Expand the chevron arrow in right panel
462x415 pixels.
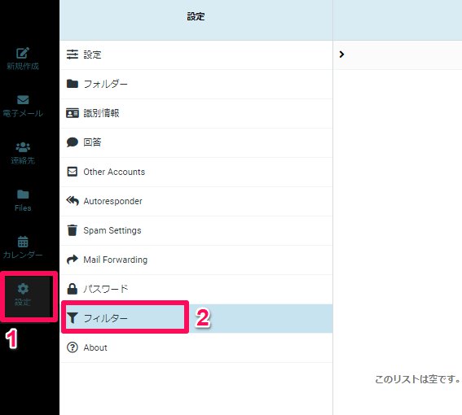pos(341,55)
